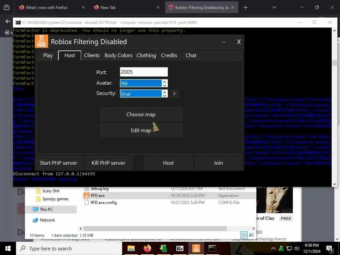The width and height of the screenshot is (340, 255).
Task: Click the taskbar search box
Action: point(69,248)
